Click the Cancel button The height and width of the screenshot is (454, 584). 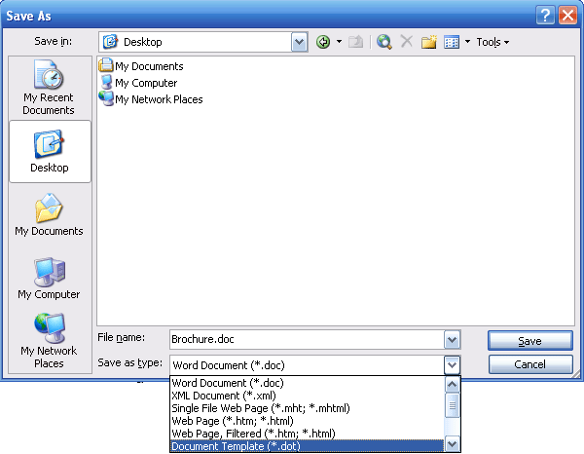[529, 364]
